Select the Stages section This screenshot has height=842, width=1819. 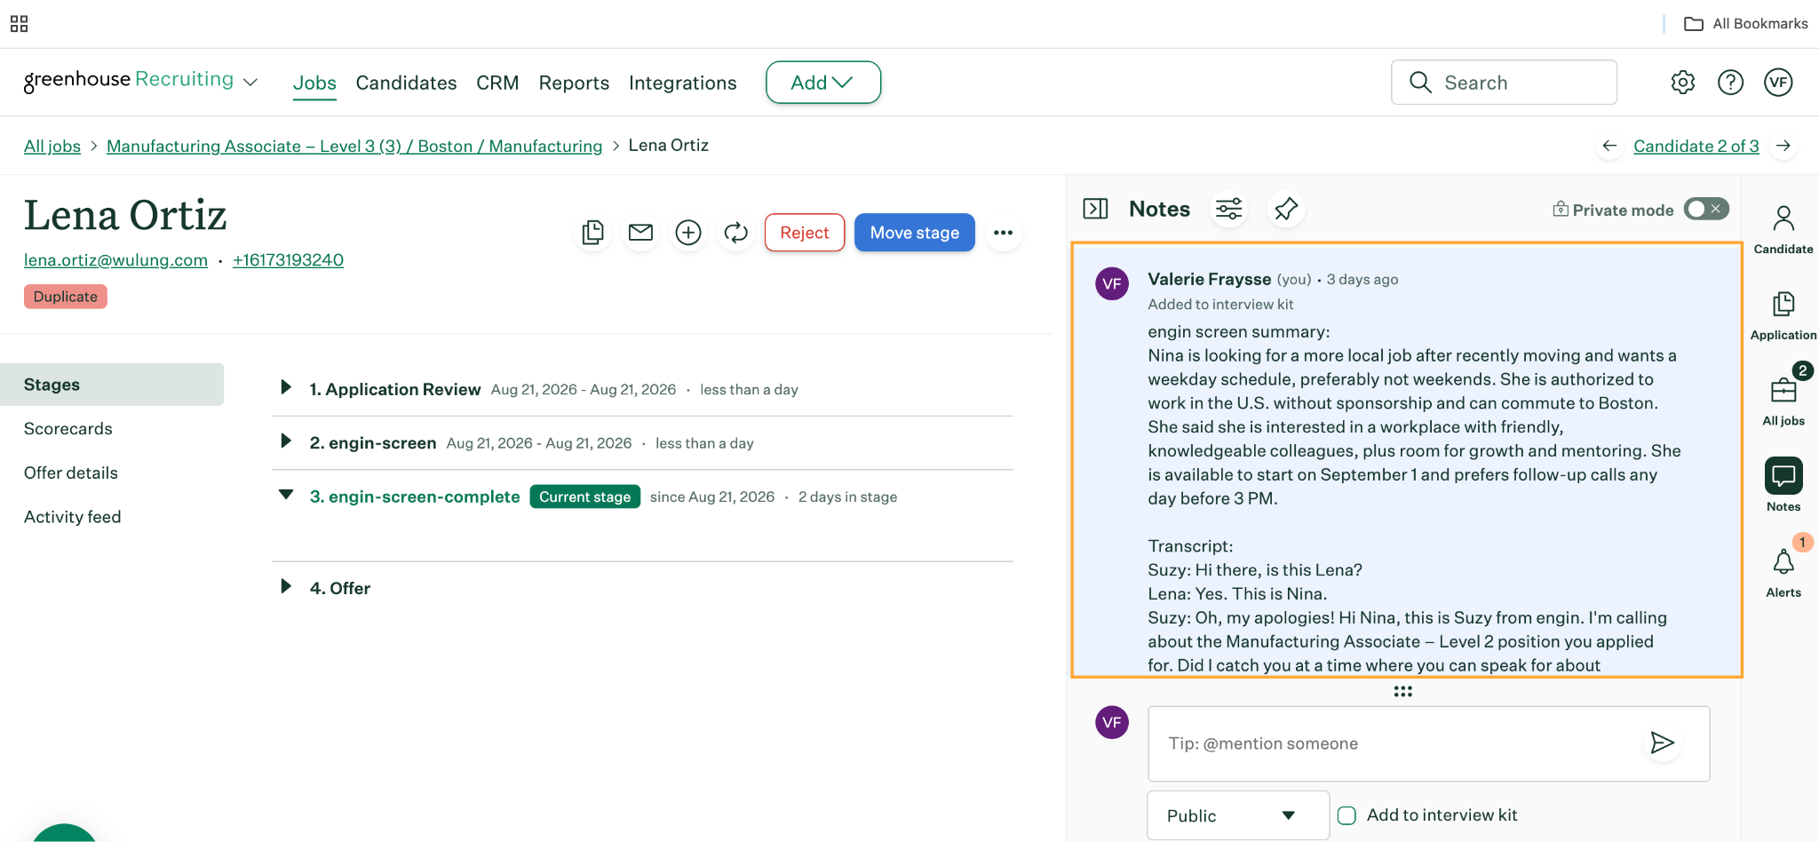pos(112,385)
